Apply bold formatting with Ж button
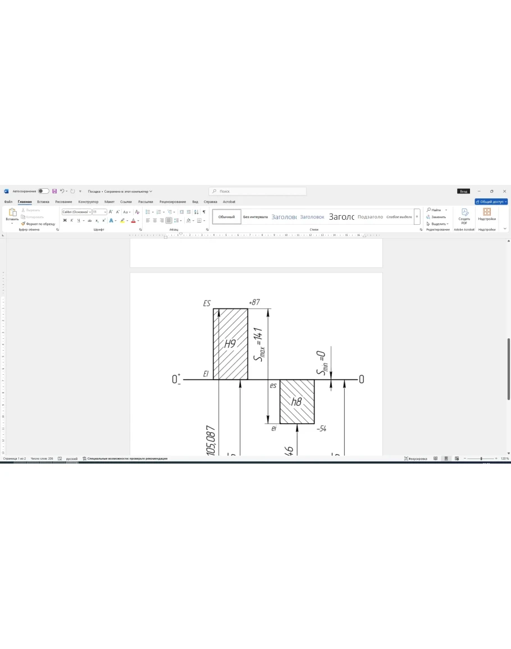511x649 pixels. [65, 220]
